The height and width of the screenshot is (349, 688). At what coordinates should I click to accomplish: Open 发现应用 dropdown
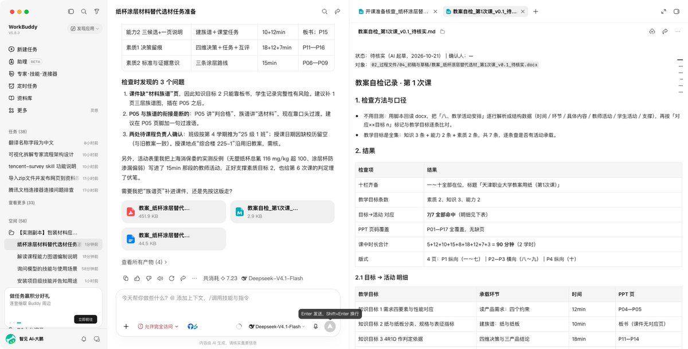point(85,28)
